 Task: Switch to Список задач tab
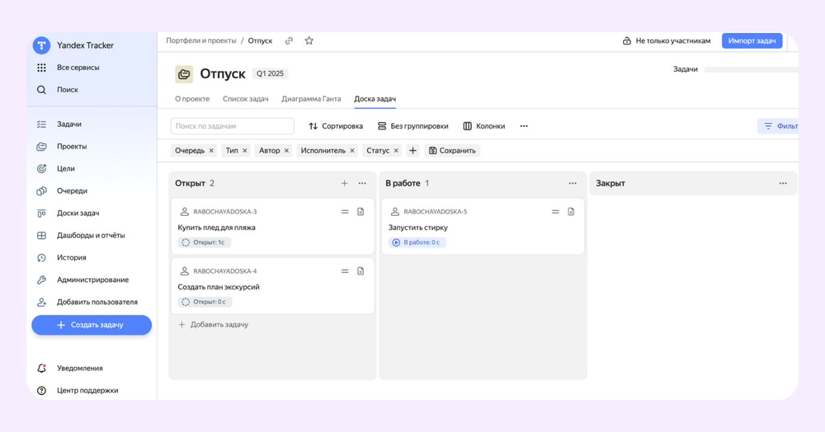pyautogui.click(x=246, y=99)
